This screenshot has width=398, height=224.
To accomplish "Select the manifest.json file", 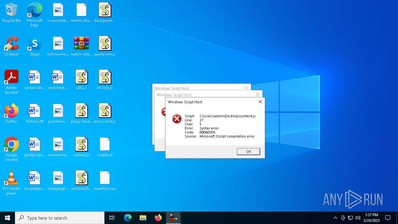I will coord(105,181).
